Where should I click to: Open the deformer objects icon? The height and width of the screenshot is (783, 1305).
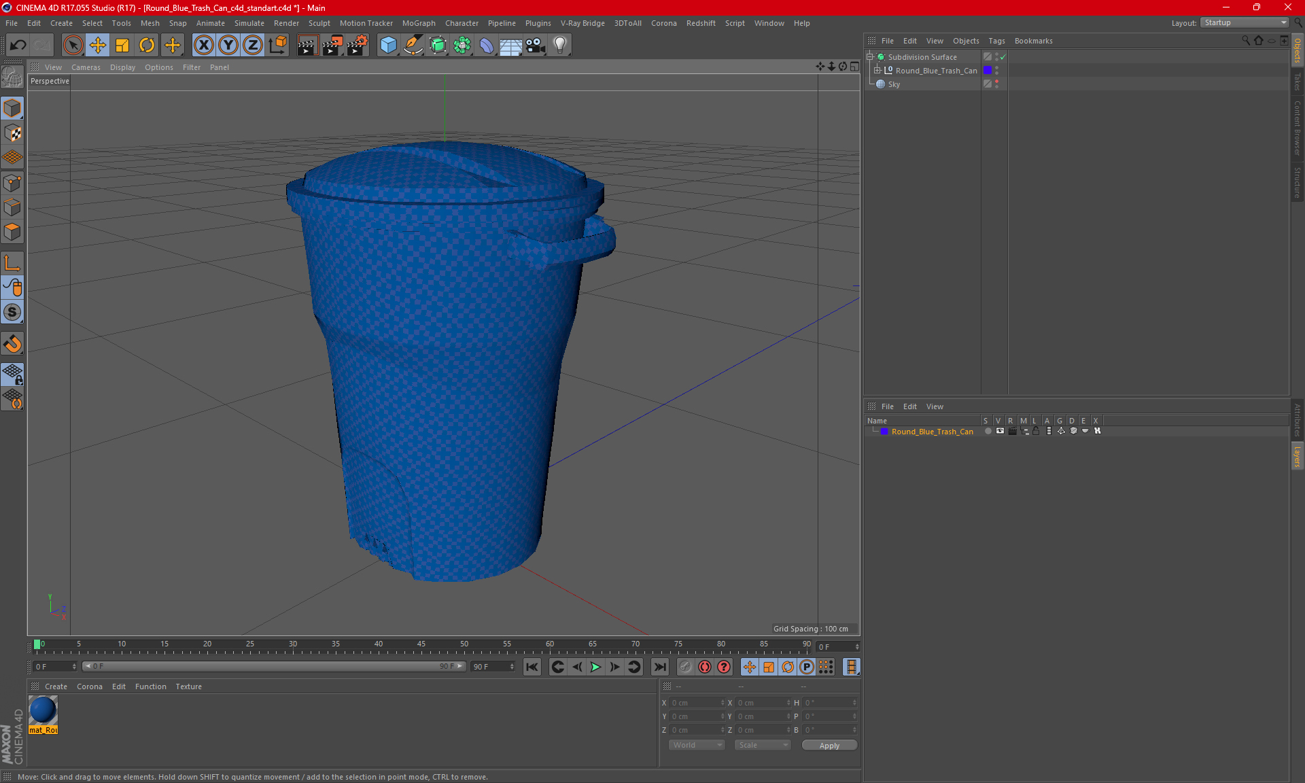pyautogui.click(x=487, y=45)
